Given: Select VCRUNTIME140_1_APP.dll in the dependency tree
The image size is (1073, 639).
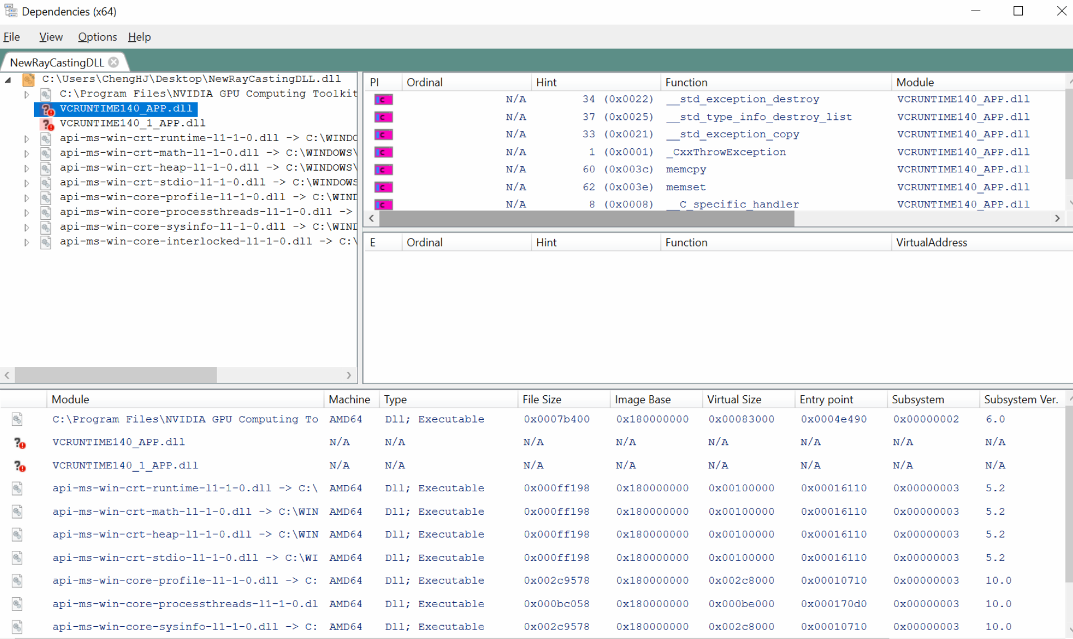Looking at the screenshot, I should tap(132, 123).
